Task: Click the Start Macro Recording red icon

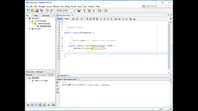Action: (x=123, y=19)
